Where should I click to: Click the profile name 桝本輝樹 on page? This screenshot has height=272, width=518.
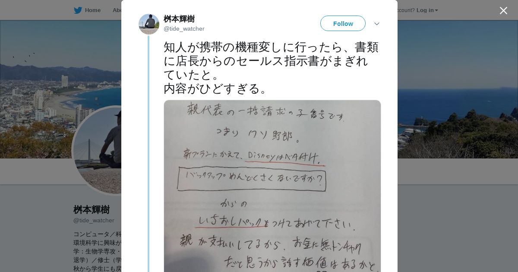click(92, 210)
